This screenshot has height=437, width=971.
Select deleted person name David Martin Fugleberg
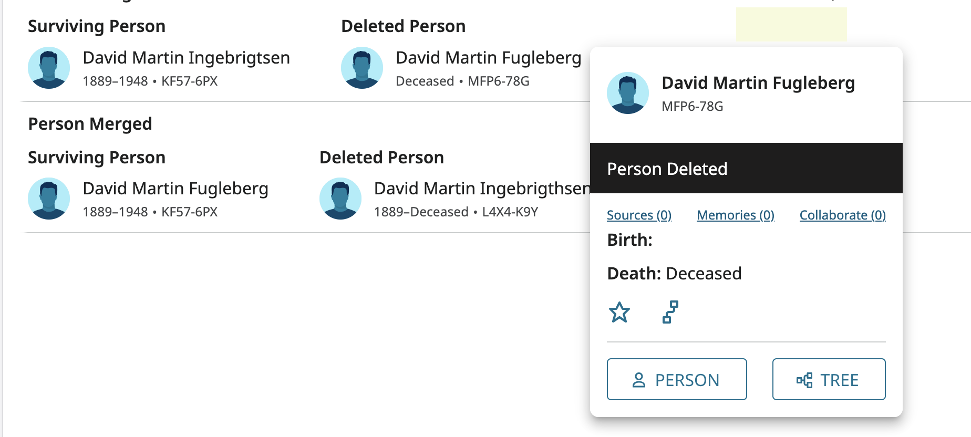click(x=488, y=58)
